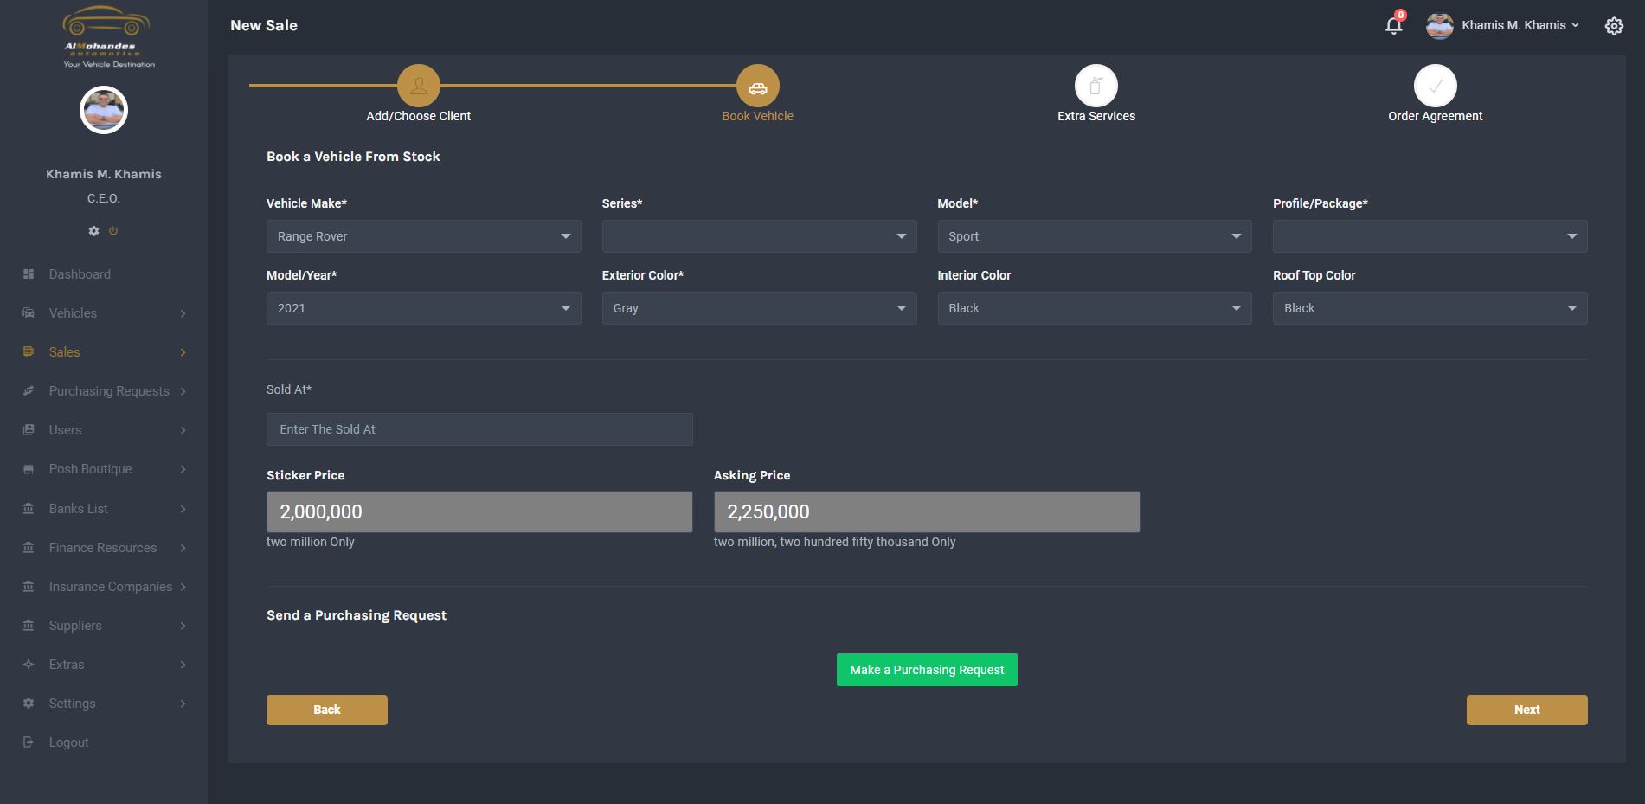Click the sidebar user avatar photo
This screenshot has height=804, width=1645.
tap(104, 111)
